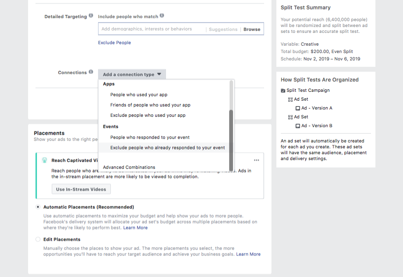Image resolution: width=403 pixels, height=277 pixels.
Task: Click the Browse button in targeting field
Action: coord(252,29)
